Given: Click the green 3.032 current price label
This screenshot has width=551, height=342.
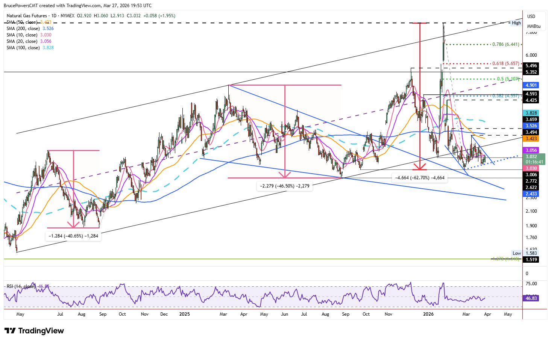Looking at the screenshot, I should click(x=534, y=159).
